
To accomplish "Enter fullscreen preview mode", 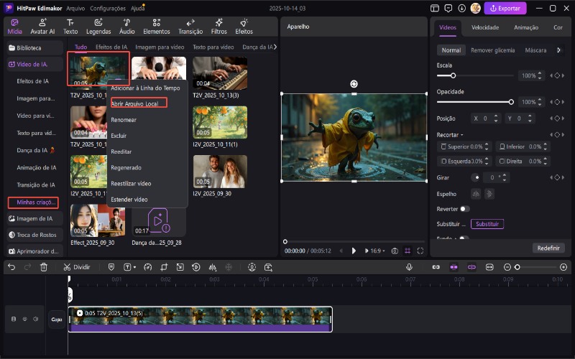I will pyautogui.click(x=420, y=251).
